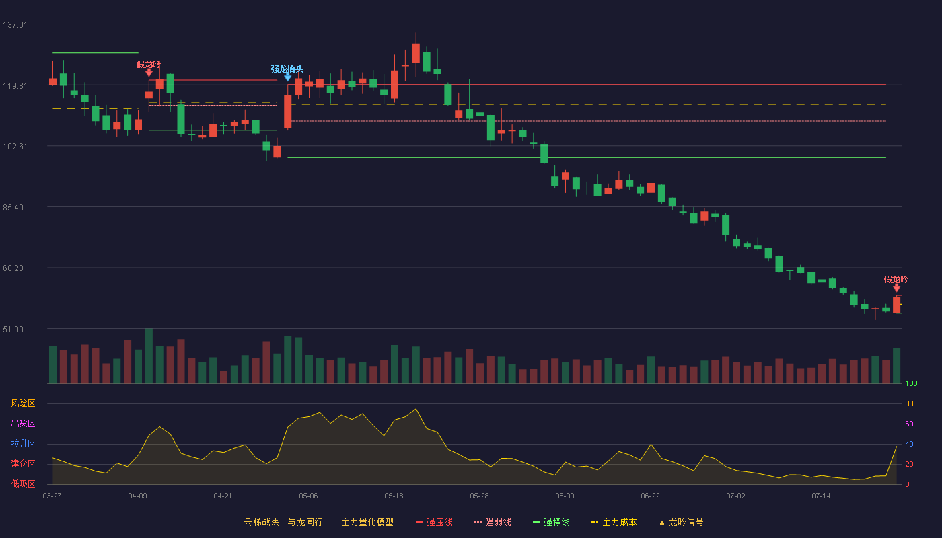Click the last 假龙吟 arrow near 07-14
Image resolution: width=942 pixels, height=538 pixels.
(x=896, y=288)
